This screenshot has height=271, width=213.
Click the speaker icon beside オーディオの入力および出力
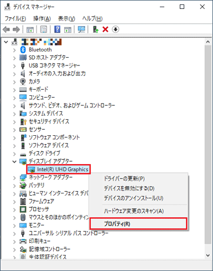pos(23,74)
